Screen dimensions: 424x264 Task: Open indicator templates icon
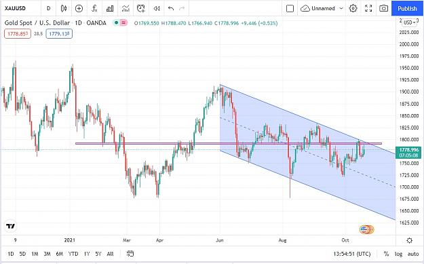126,8
